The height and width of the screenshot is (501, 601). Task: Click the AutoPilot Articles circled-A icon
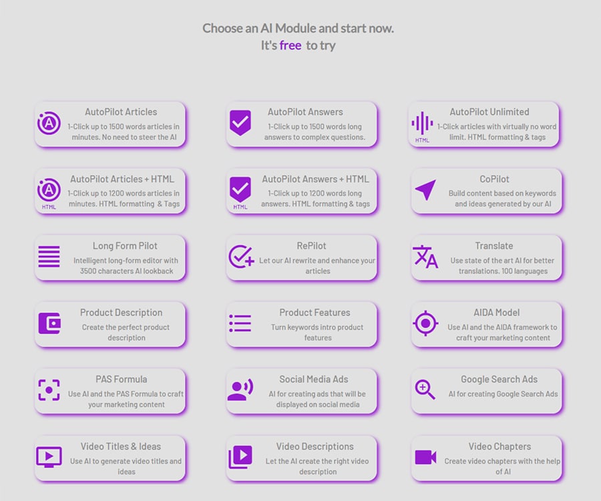(49, 123)
